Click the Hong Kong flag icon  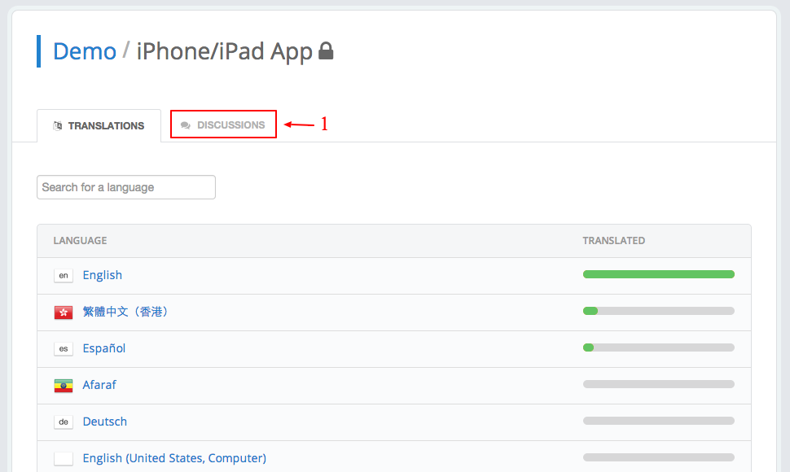(64, 312)
